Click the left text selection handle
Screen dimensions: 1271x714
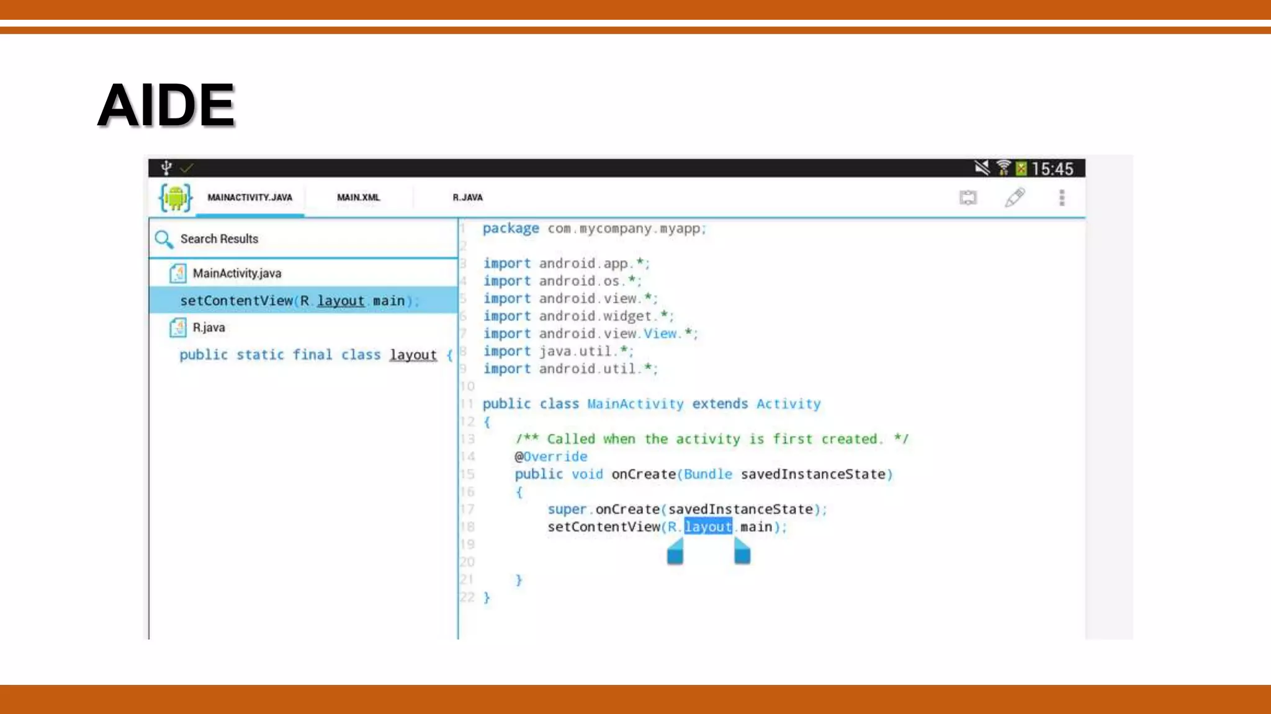(675, 552)
